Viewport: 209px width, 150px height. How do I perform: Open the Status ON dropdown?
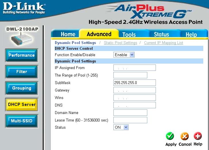(121, 127)
